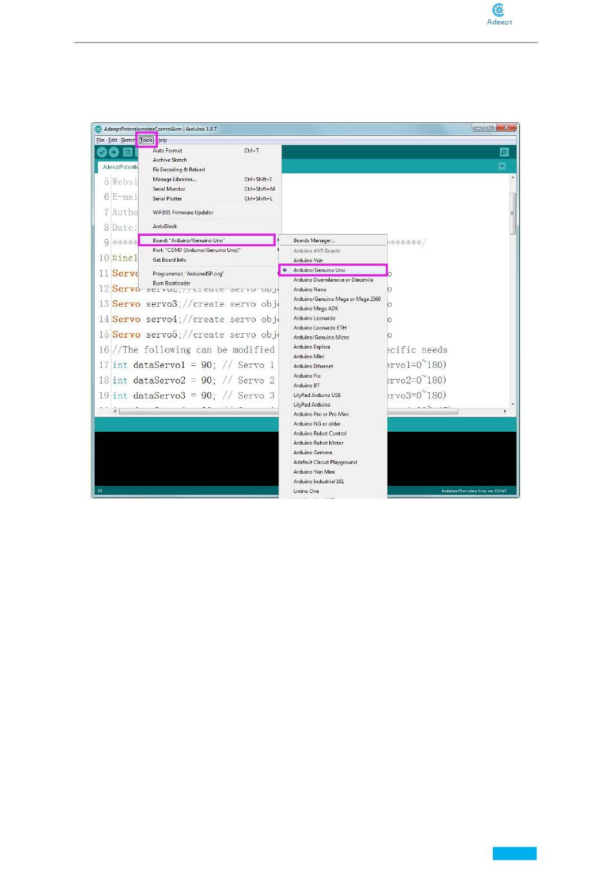
Task: Click "Arduino/Genuino Uno on COM7" in status bar
Action: (x=474, y=491)
